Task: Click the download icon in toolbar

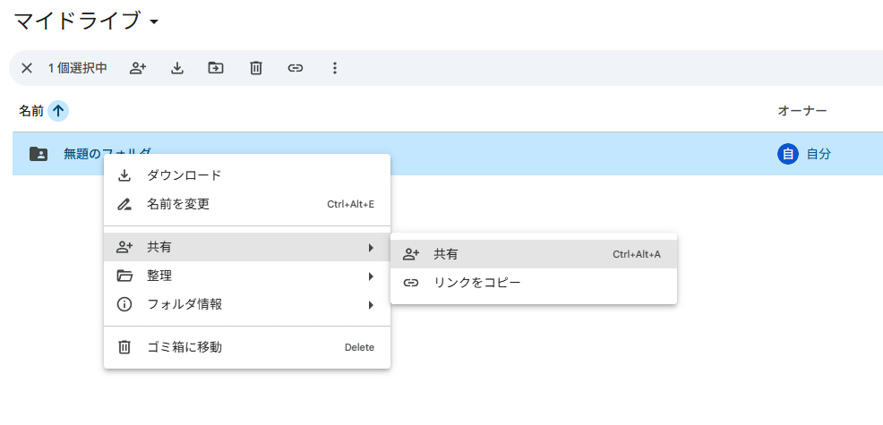Action: point(177,68)
